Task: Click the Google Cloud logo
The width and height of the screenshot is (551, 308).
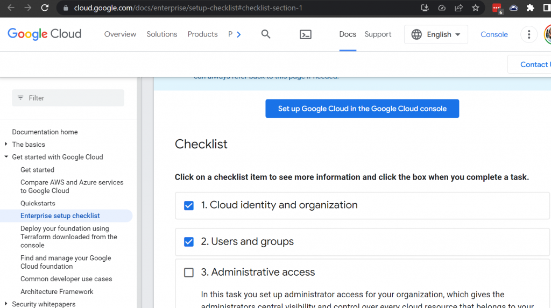Action: pos(44,34)
